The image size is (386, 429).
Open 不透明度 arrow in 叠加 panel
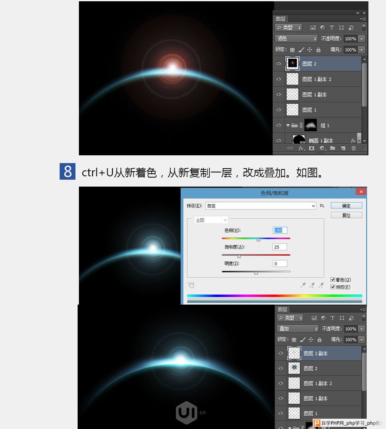[x=362, y=329]
